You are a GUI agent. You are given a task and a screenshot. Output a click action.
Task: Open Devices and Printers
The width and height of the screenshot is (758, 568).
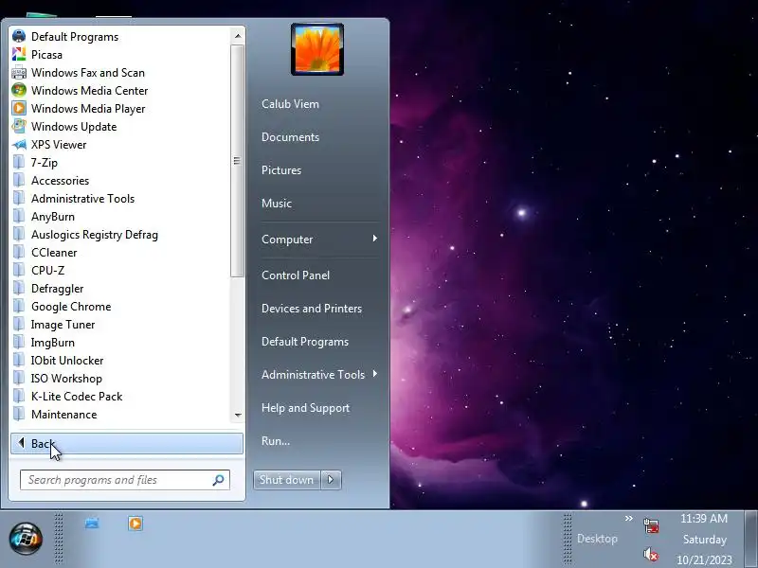(312, 309)
